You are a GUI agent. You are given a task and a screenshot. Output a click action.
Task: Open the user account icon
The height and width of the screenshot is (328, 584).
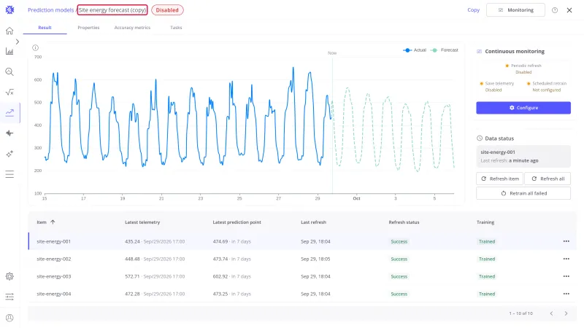pyautogui.click(x=9, y=318)
